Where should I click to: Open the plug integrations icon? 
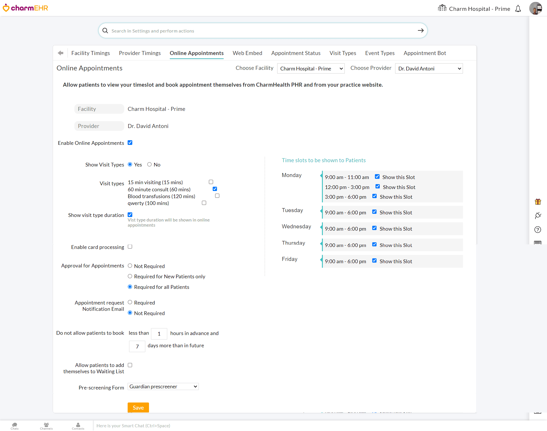[538, 215]
